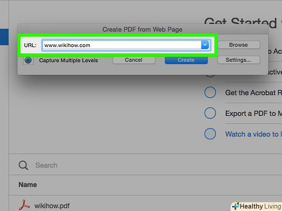Click the Create button
The height and width of the screenshot is (211, 282).
click(x=186, y=60)
